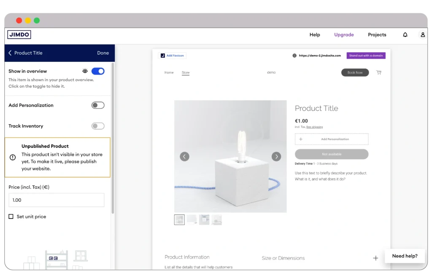Click the globe icon beside site URL
This screenshot has width=432, height=278.
click(294, 56)
